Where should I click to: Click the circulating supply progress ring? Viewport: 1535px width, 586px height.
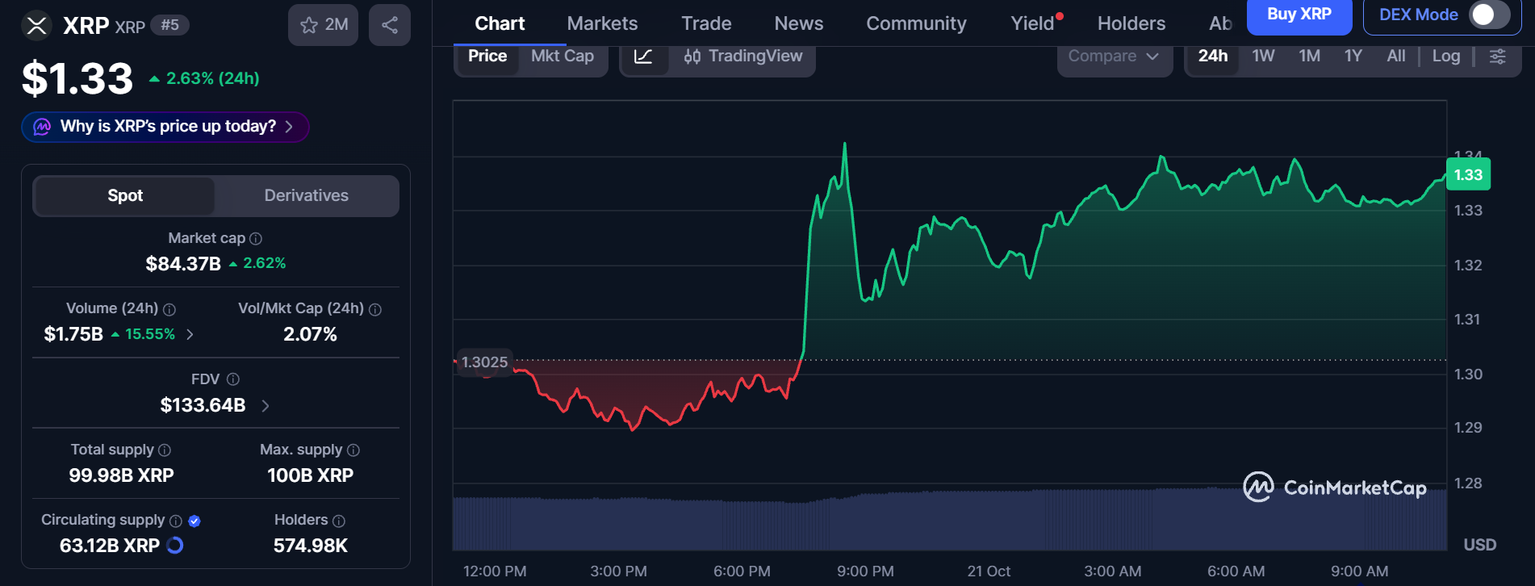click(175, 546)
